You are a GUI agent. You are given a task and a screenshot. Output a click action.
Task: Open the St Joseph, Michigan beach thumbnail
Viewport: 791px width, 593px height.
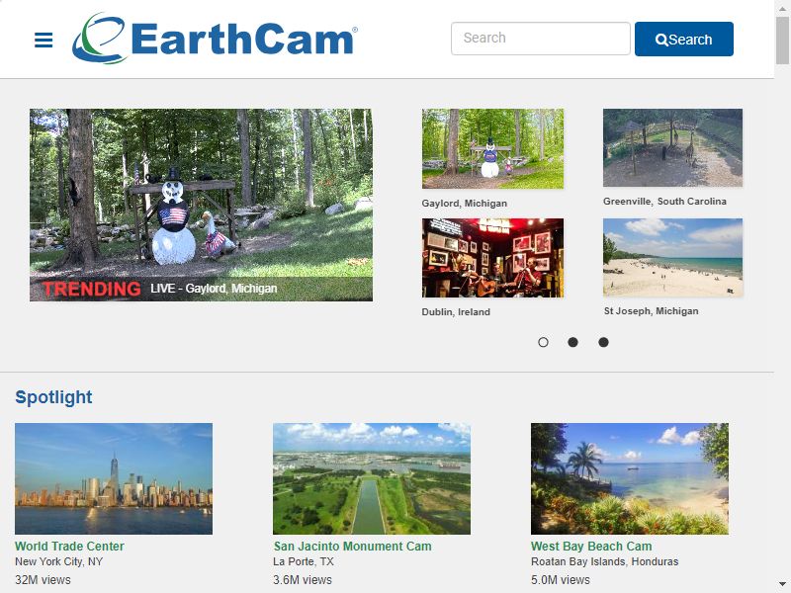tap(672, 257)
